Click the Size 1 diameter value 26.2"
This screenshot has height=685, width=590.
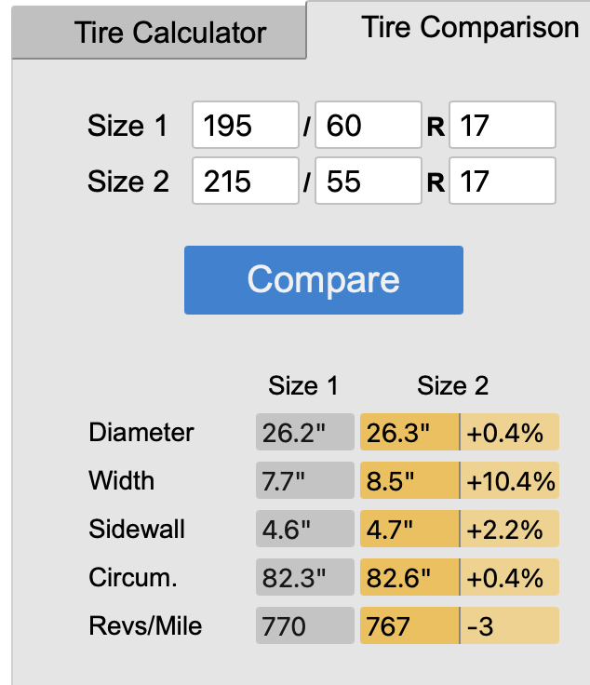tap(305, 432)
